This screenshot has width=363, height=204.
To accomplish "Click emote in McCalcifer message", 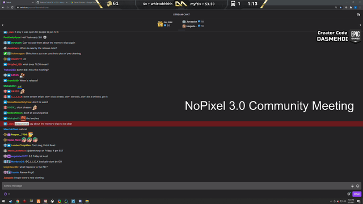I will (x=20, y=86).
